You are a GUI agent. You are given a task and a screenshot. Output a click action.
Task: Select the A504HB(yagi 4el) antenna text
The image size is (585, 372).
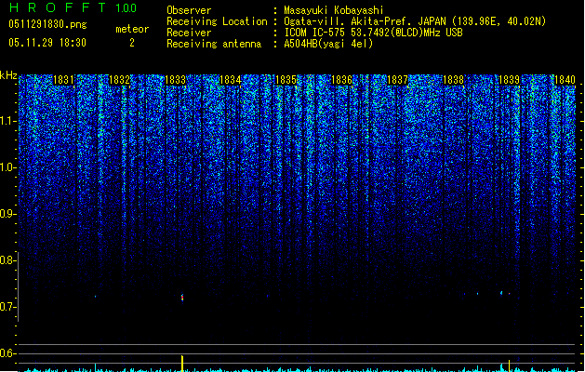328,44
